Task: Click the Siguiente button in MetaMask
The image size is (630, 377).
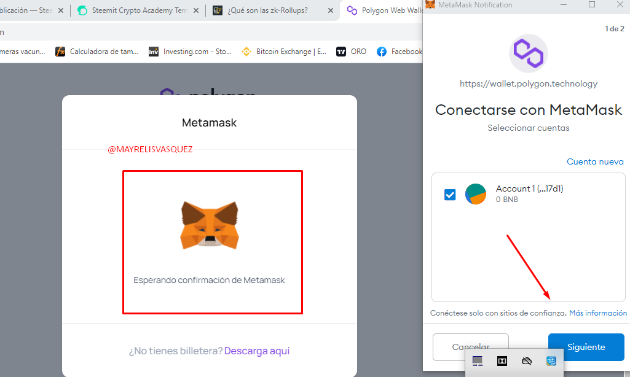Action: [586, 347]
